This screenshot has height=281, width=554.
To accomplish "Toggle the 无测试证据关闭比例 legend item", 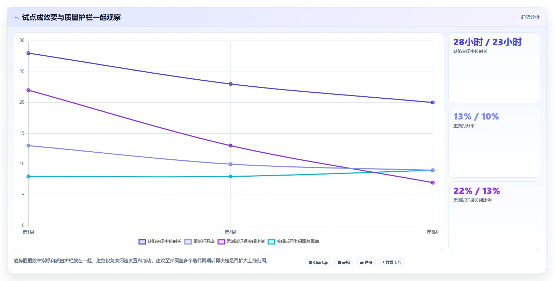I will pyautogui.click(x=241, y=242).
